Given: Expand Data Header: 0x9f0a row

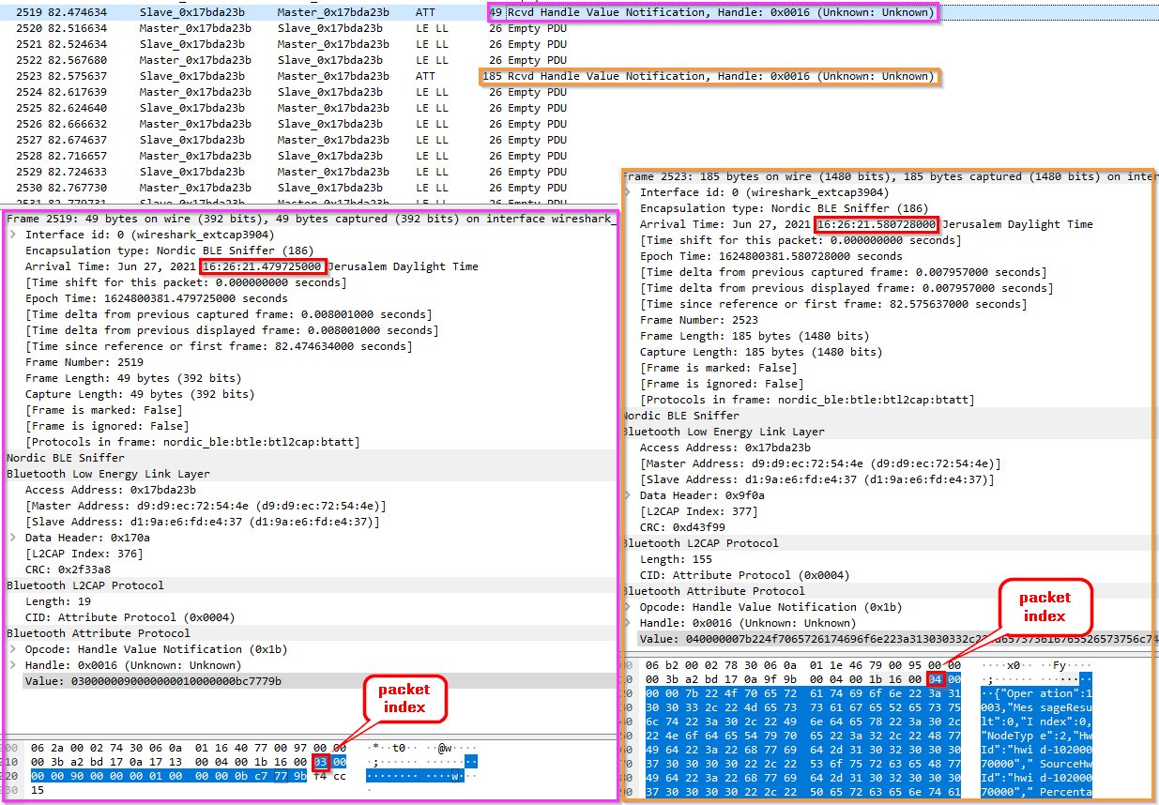Looking at the screenshot, I should [630, 495].
